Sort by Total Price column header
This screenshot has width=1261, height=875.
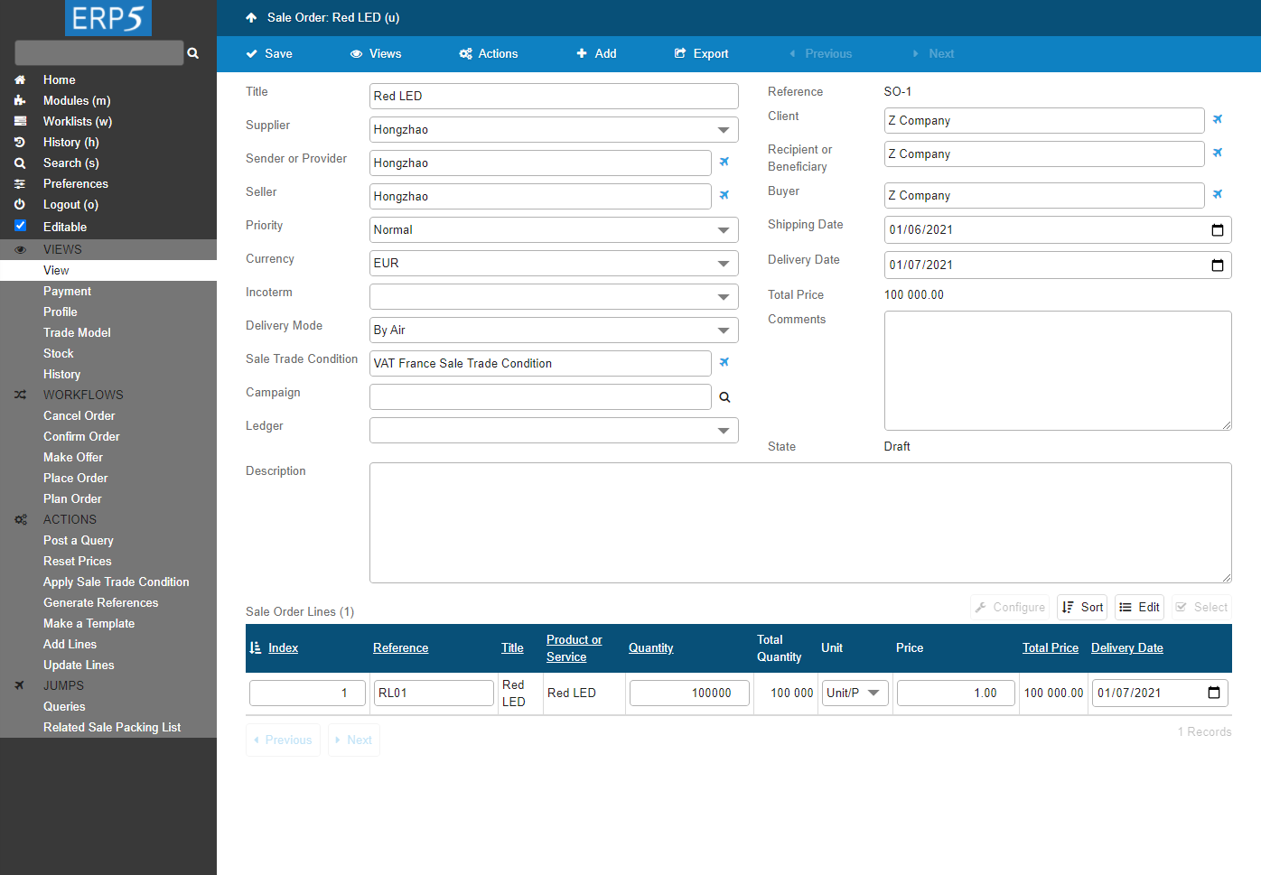click(x=1051, y=647)
